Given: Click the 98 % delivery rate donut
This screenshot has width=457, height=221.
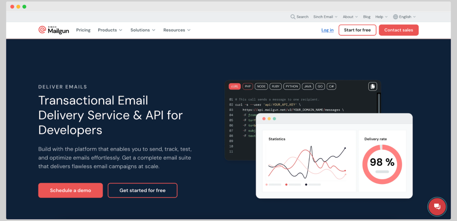Looking at the screenshot, I should [382, 164].
